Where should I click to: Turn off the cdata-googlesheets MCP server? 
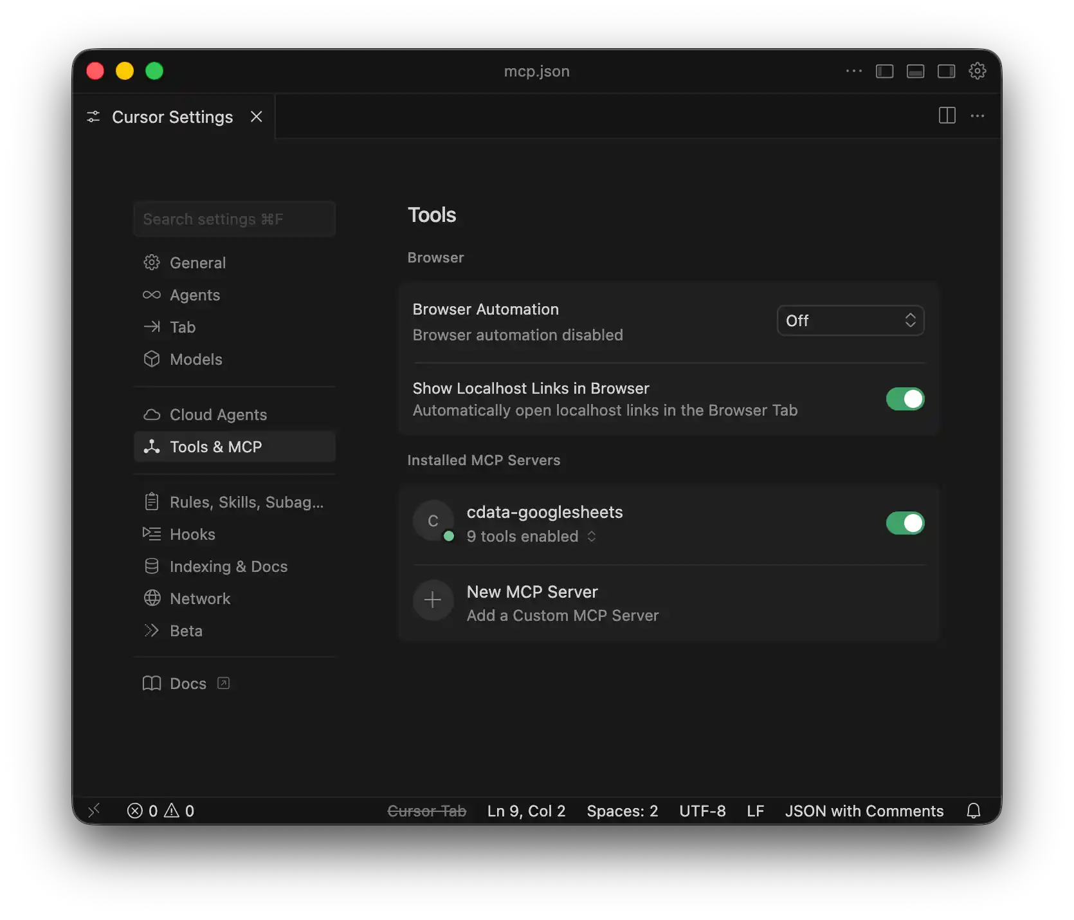point(905,523)
